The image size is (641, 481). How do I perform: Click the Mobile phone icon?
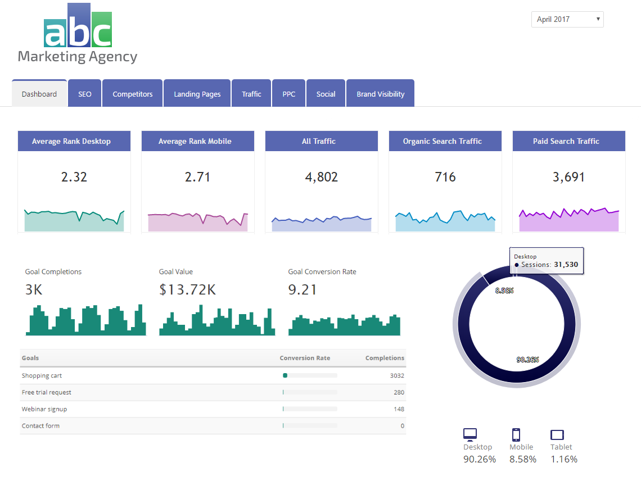pos(516,434)
